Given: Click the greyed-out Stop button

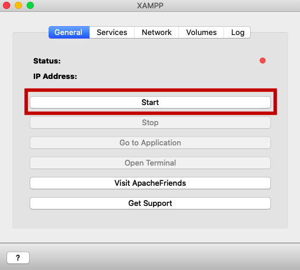Looking at the screenshot, I should click(x=150, y=122).
